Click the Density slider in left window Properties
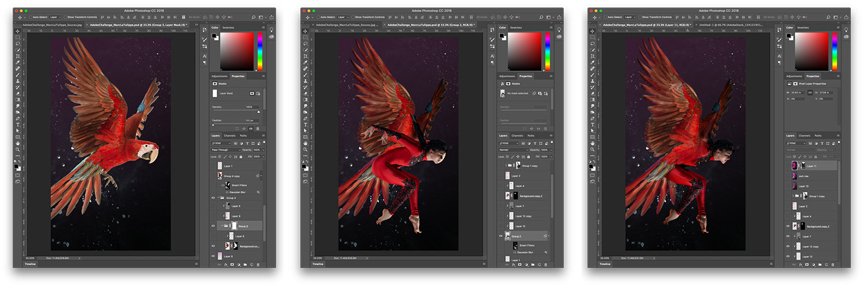Viewport: 863px width, 287px height. [236, 111]
